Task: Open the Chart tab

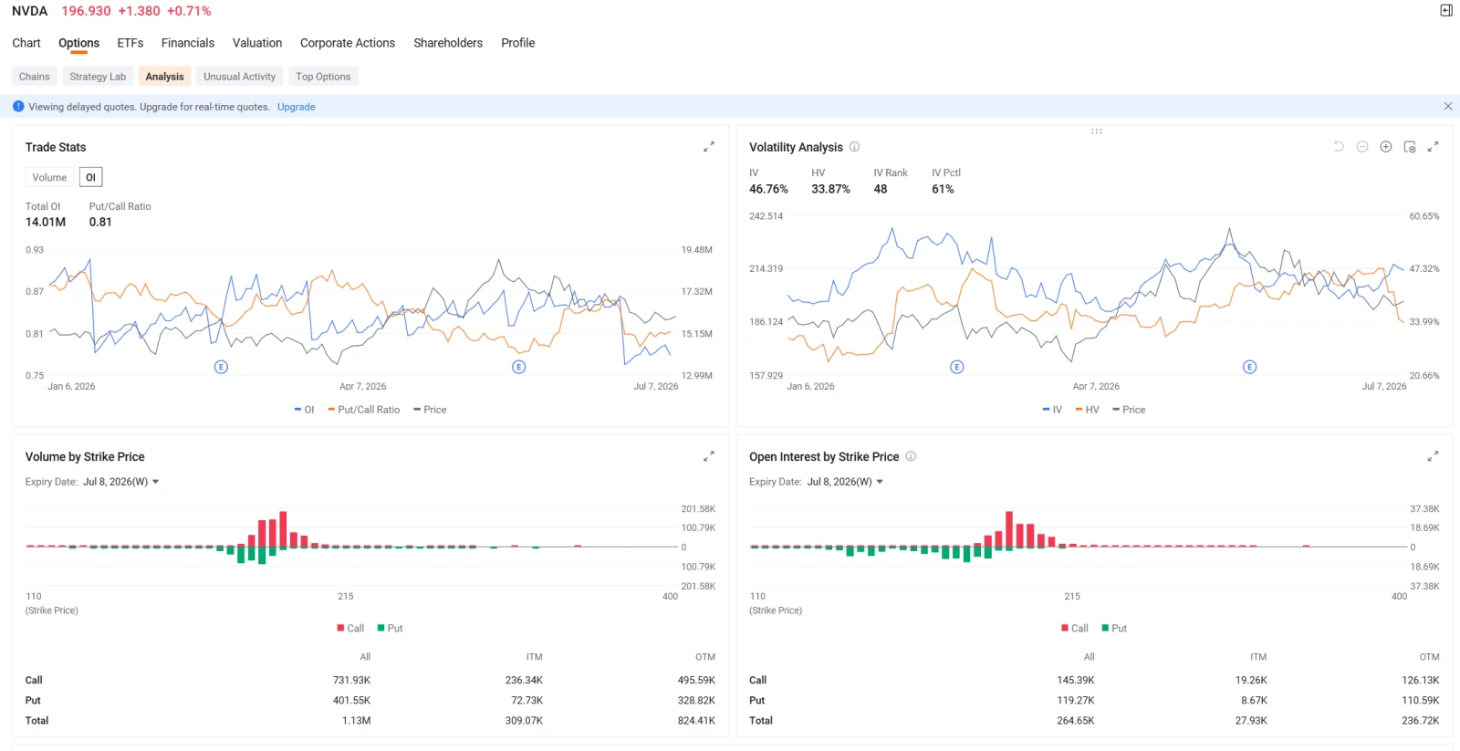Action: click(x=26, y=43)
